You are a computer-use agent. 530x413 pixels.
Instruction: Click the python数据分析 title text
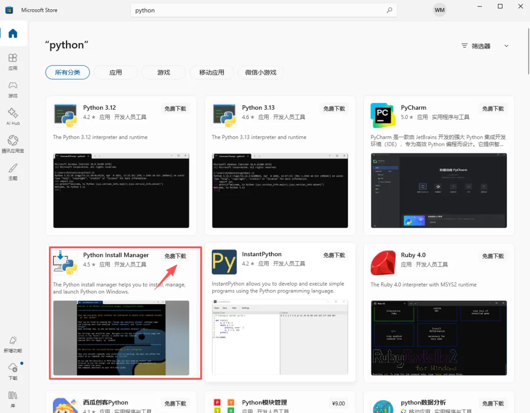pyautogui.click(x=423, y=403)
